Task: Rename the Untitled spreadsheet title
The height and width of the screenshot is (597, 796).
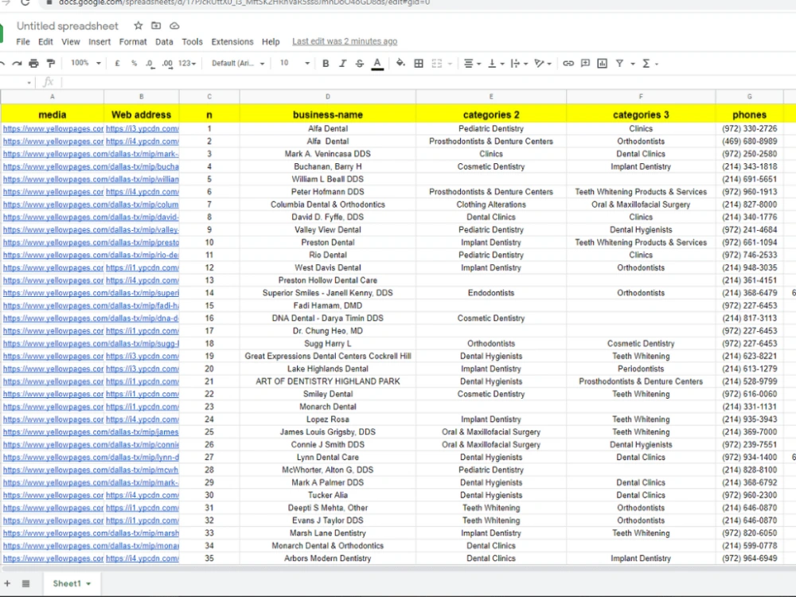Action: [67, 26]
